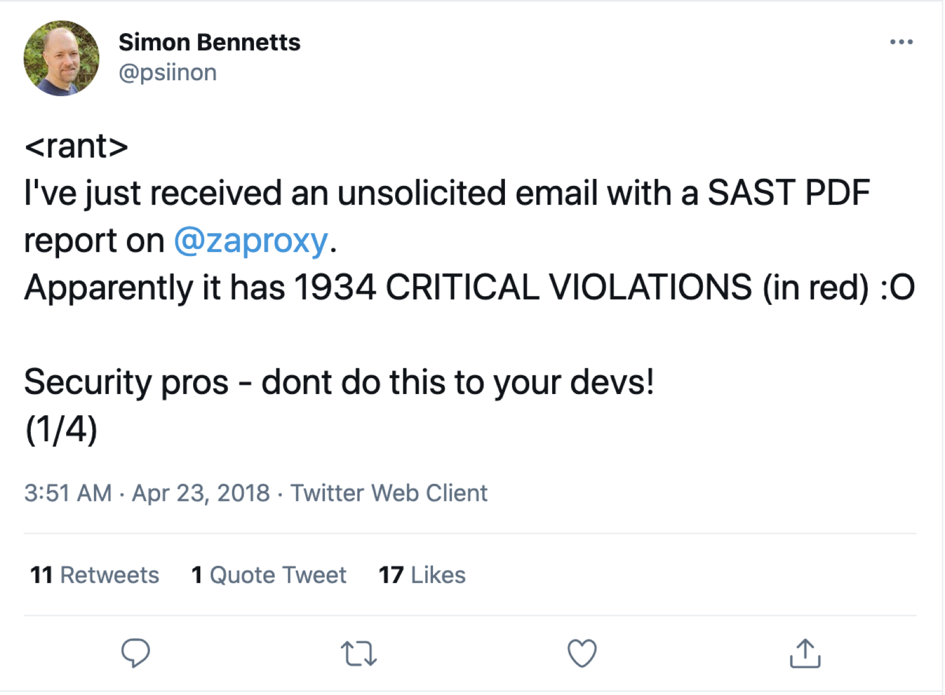Click the 'unsolicited email' sentence line

click(x=447, y=194)
